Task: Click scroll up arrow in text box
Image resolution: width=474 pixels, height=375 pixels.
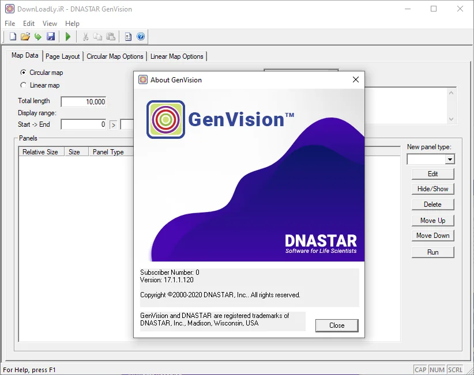Action: 451,93
